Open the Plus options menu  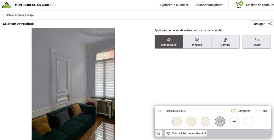tap(261, 111)
